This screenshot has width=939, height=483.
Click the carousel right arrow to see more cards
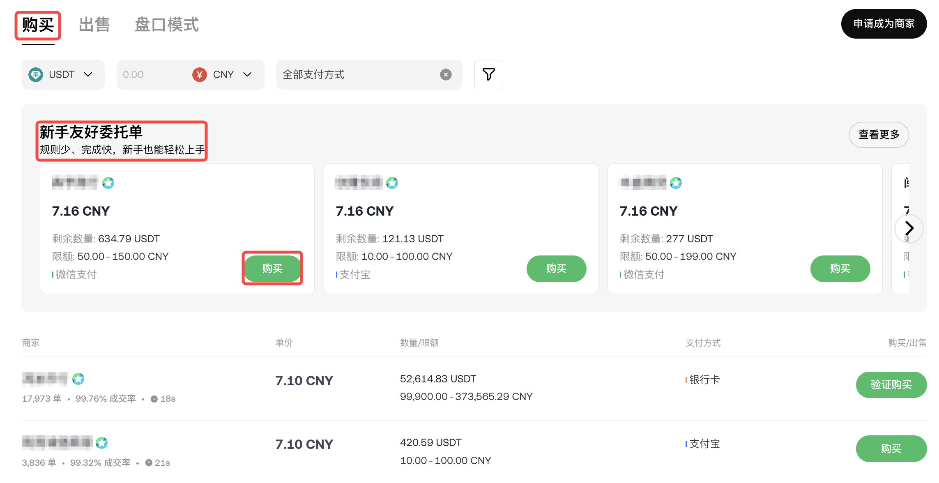(909, 228)
